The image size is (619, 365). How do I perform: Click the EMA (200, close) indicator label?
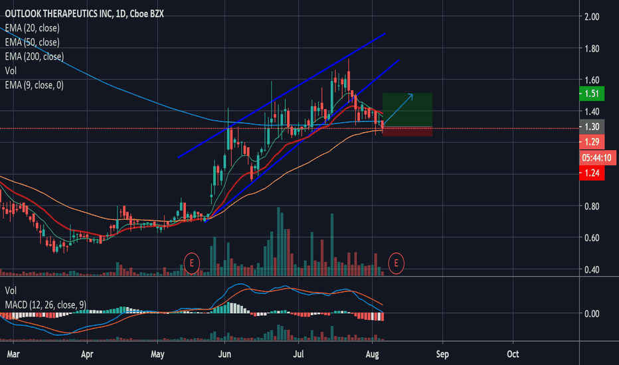[x=35, y=56]
